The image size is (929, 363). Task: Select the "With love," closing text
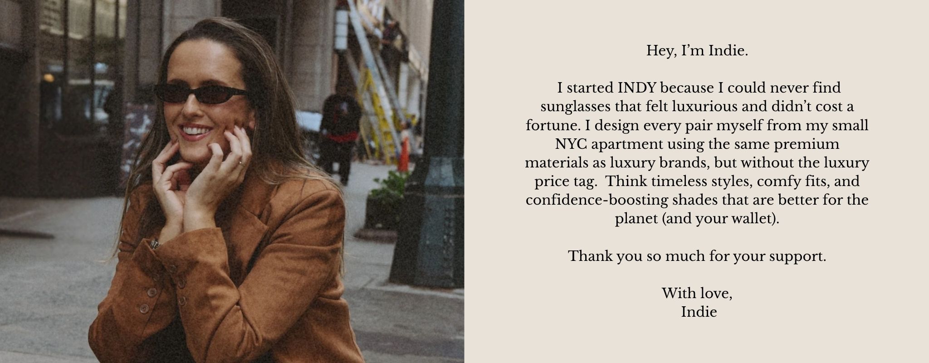click(697, 293)
